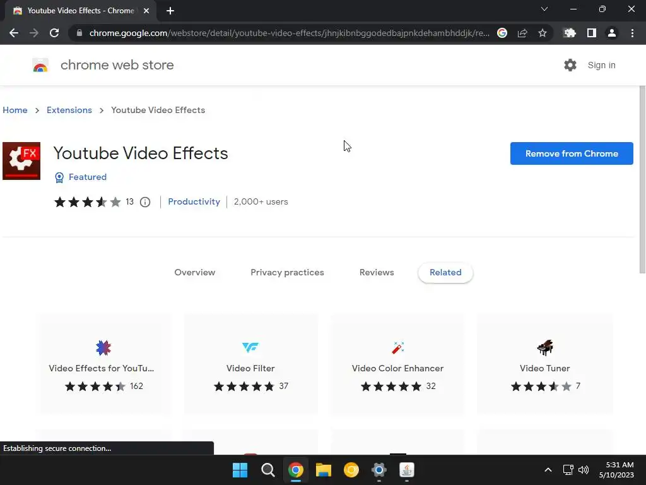
Task: Open the Windows Start menu
Action: coord(240,470)
